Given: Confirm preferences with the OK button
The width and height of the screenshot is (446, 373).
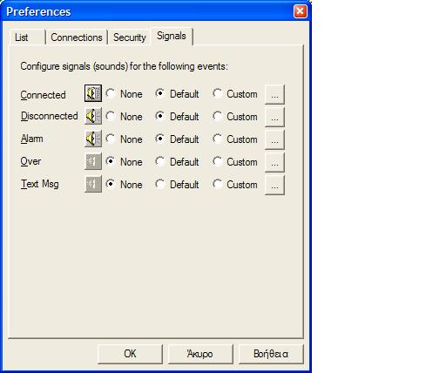Looking at the screenshot, I should click(130, 354).
